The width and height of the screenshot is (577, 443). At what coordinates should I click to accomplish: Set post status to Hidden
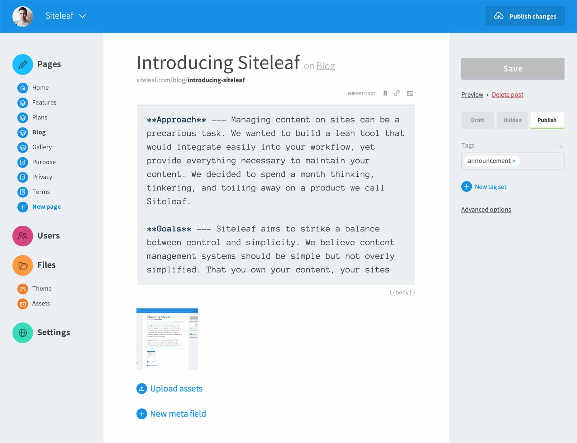pos(512,120)
